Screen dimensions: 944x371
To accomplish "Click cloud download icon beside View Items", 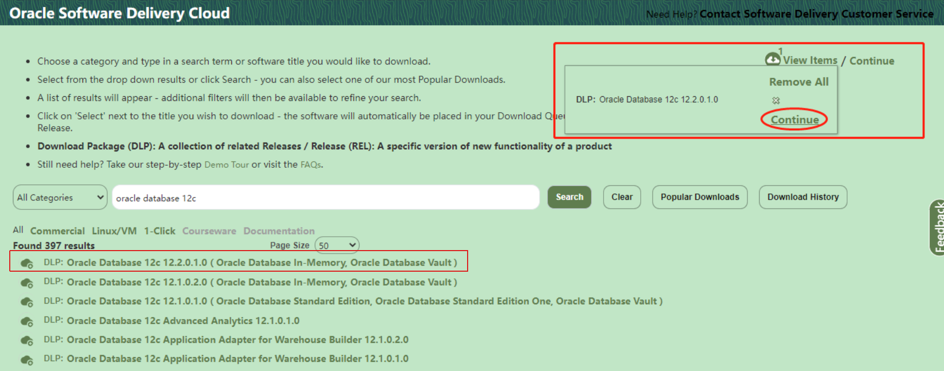I will tap(773, 59).
